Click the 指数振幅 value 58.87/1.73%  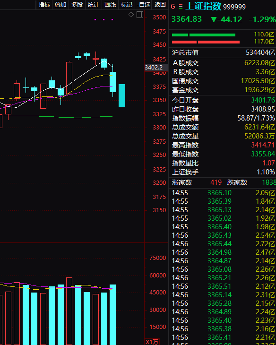click(x=256, y=118)
